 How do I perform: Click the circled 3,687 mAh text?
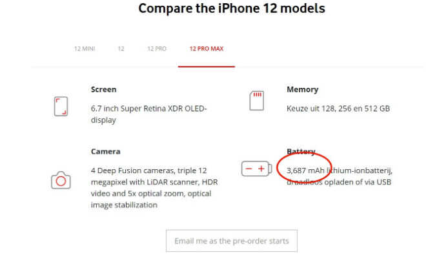pos(305,170)
